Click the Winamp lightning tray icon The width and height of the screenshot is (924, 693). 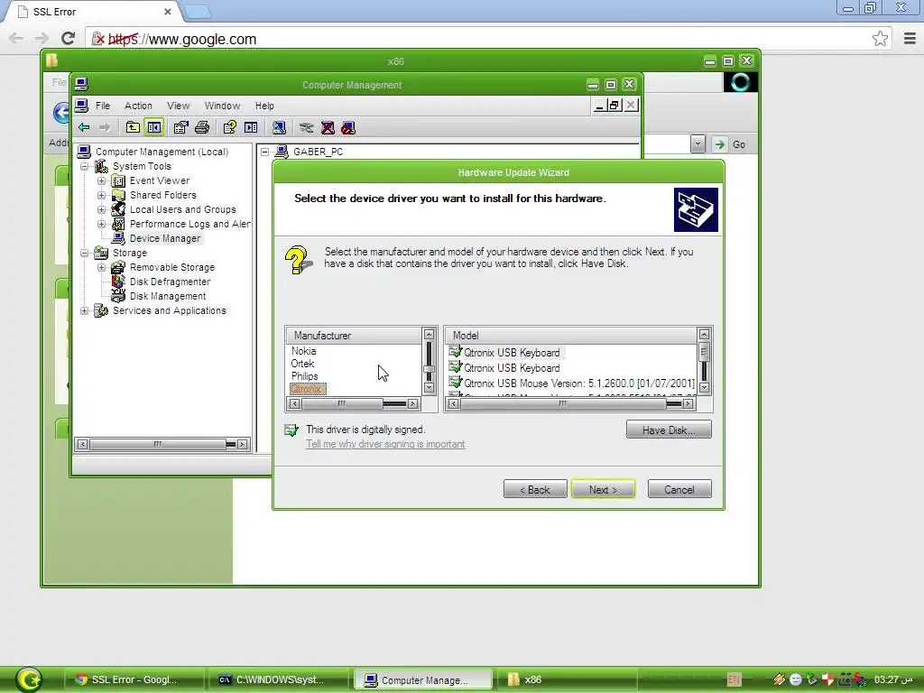779,679
